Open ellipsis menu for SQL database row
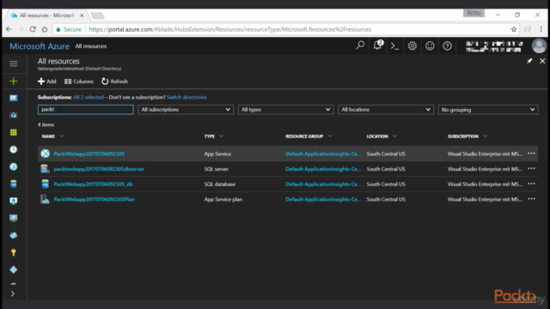 point(531,184)
